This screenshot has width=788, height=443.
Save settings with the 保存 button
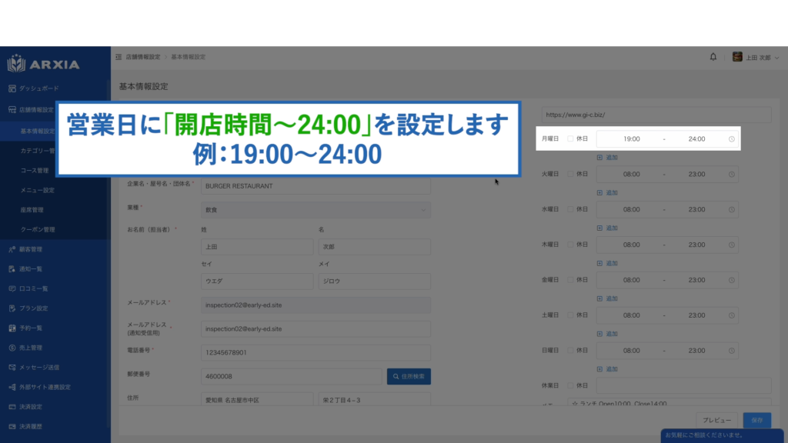coord(757,421)
